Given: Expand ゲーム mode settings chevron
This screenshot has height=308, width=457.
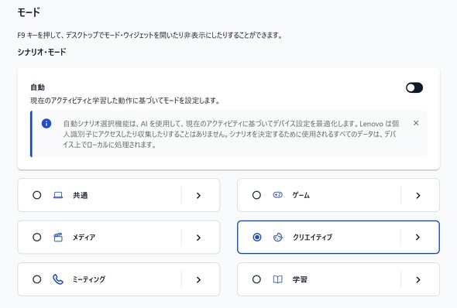Looking at the screenshot, I should (418, 195).
